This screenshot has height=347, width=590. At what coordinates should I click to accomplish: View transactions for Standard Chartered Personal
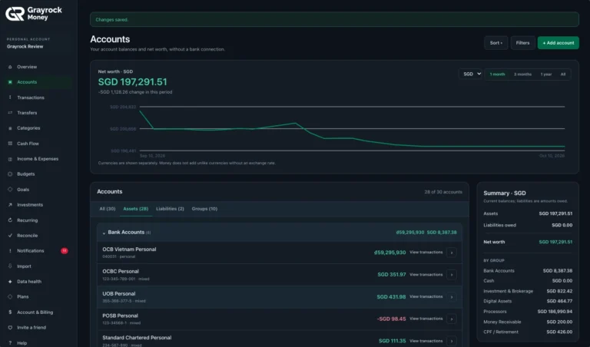click(x=426, y=341)
